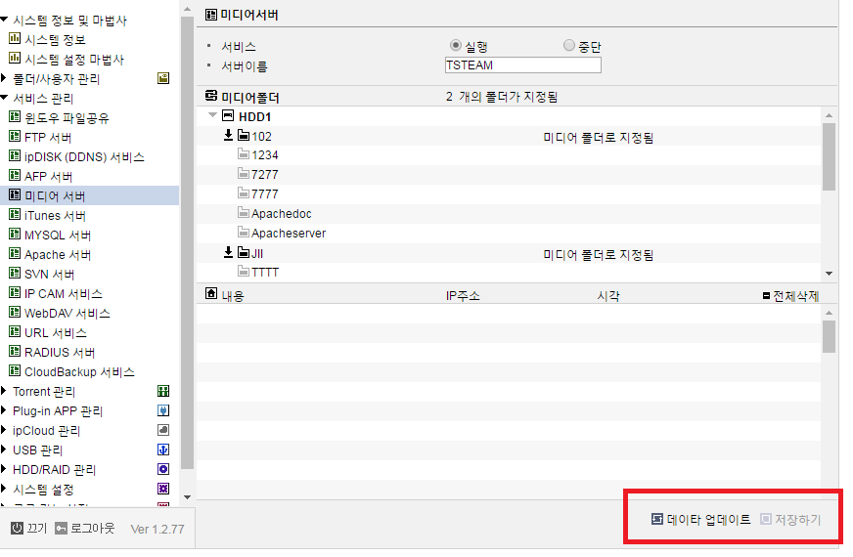853x557 pixels.
Task: Click the MYSQL 서버 service icon
Action: [15, 235]
